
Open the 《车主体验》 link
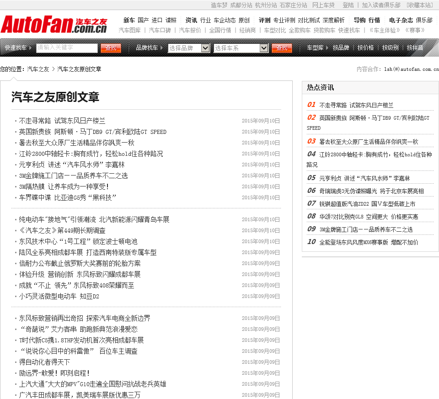tap(385, 30)
